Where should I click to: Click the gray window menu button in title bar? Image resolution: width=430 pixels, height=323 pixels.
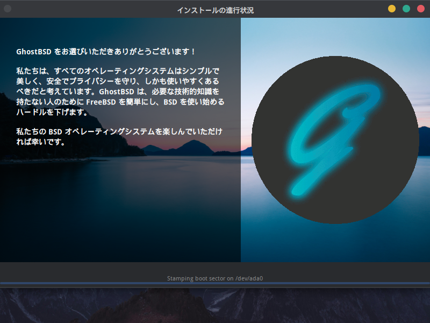click(x=8, y=9)
